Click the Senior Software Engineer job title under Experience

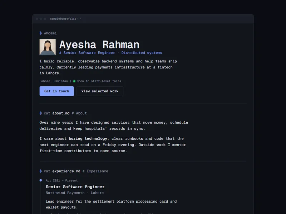coord(75,187)
